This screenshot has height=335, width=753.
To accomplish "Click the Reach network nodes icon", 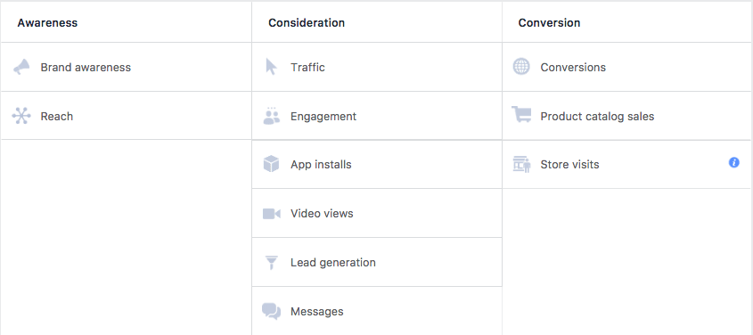I will [21, 116].
